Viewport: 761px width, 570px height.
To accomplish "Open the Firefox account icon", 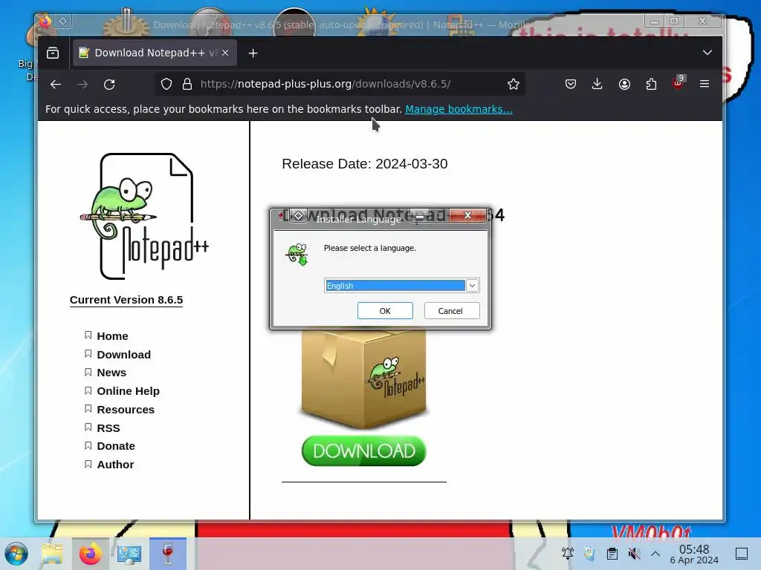I will click(x=624, y=85).
